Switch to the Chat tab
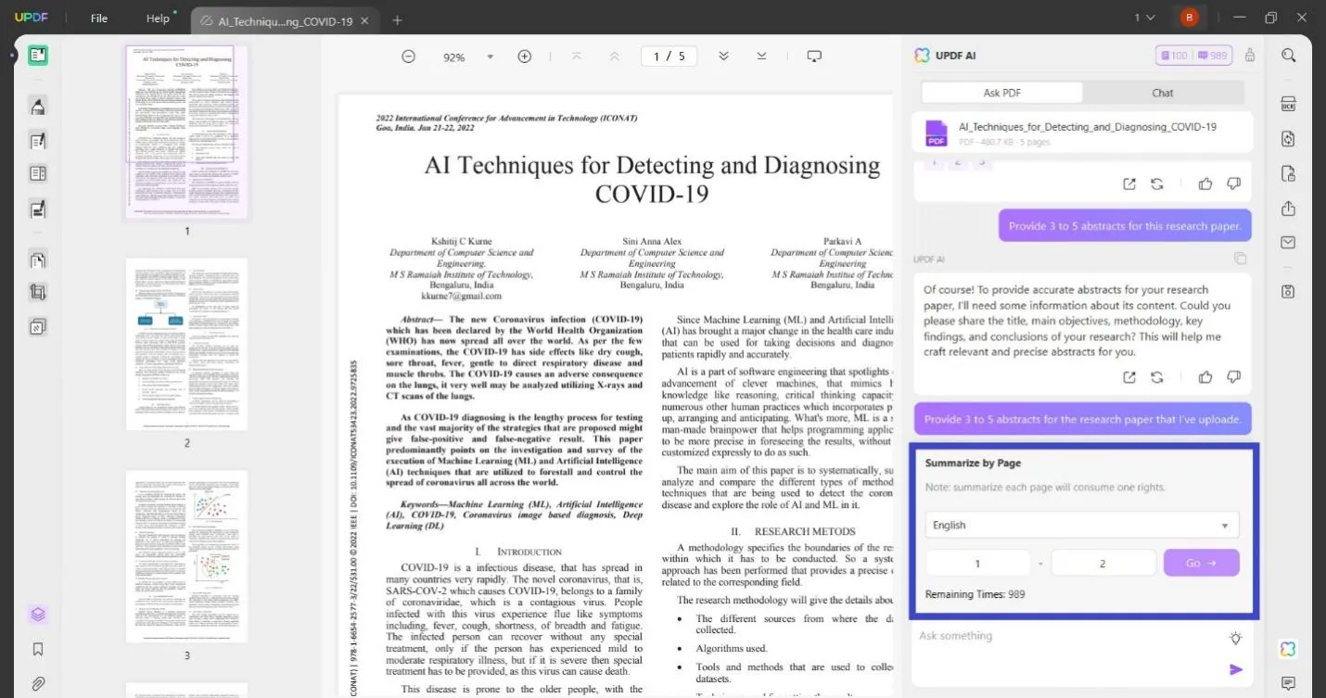 click(x=1163, y=93)
